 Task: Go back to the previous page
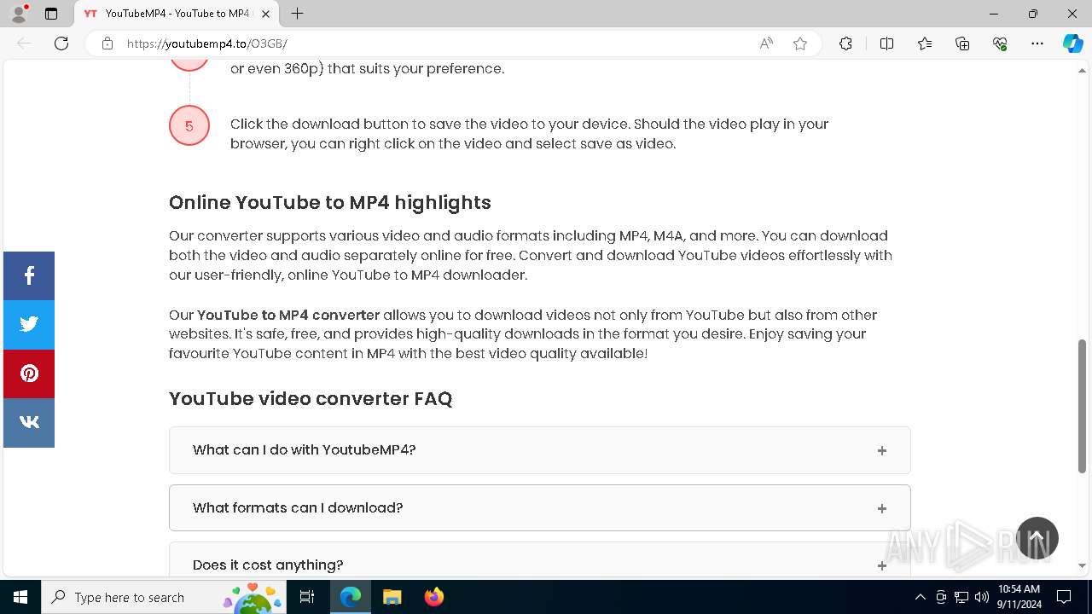pos(24,43)
